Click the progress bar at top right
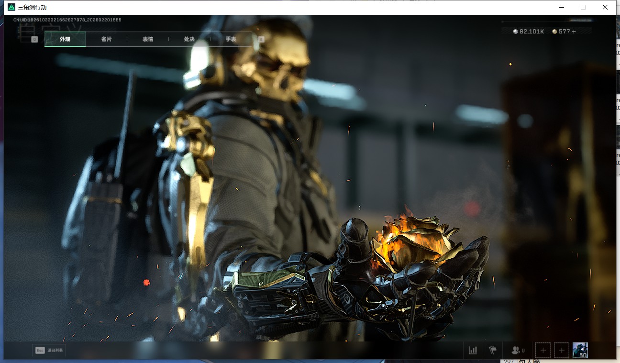Image resolution: width=620 pixels, height=363 pixels. 547,21
